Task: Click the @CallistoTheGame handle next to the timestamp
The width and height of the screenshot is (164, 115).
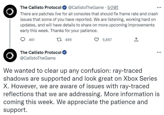Action: point(86,7)
